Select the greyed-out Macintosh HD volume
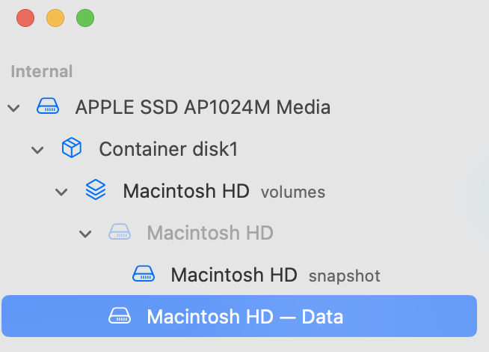 tap(210, 233)
